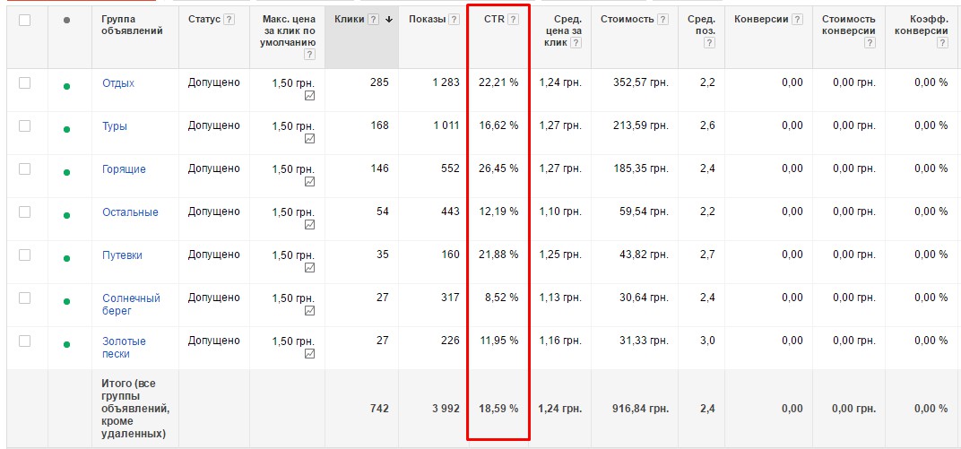Toggle the select-all checkbox in header
961x449 pixels.
tap(24, 20)
